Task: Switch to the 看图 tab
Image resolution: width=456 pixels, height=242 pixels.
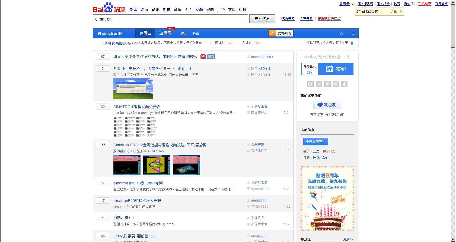Action: (165, 33)
